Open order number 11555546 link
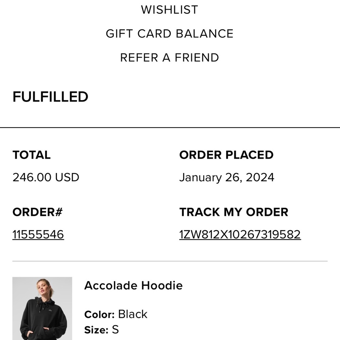 tap(38, 235)
